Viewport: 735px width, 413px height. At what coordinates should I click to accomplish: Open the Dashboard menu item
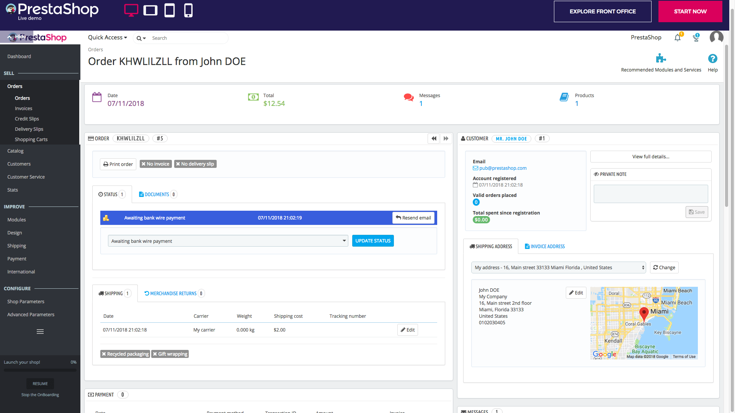tap(19, 56)
